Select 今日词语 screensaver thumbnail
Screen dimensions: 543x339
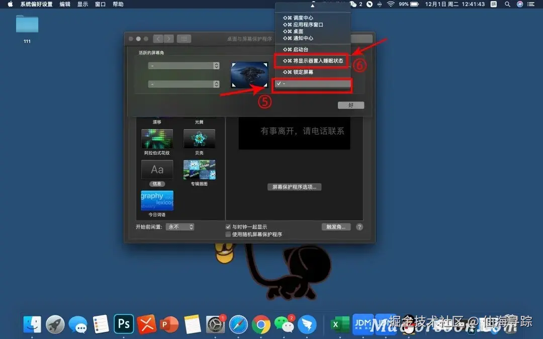pos(157,200)
